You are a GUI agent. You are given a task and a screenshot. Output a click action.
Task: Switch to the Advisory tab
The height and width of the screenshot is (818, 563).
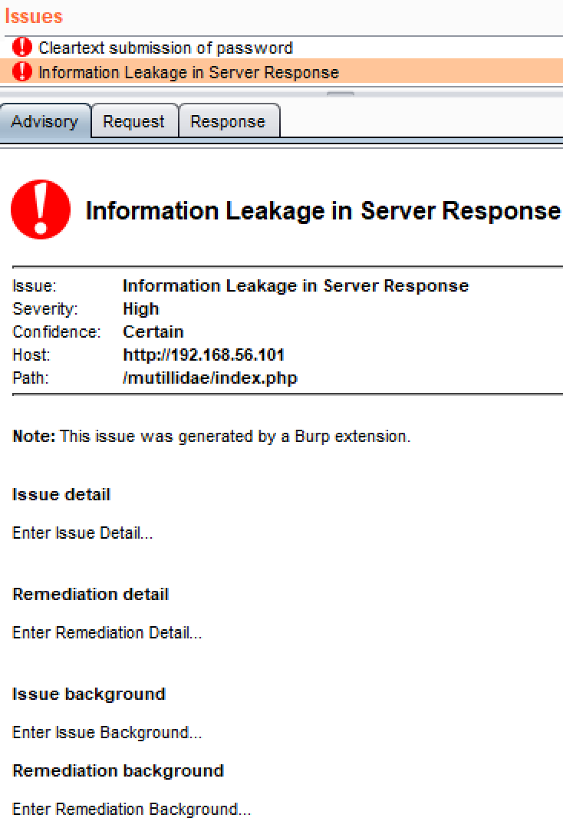[44, 121]
